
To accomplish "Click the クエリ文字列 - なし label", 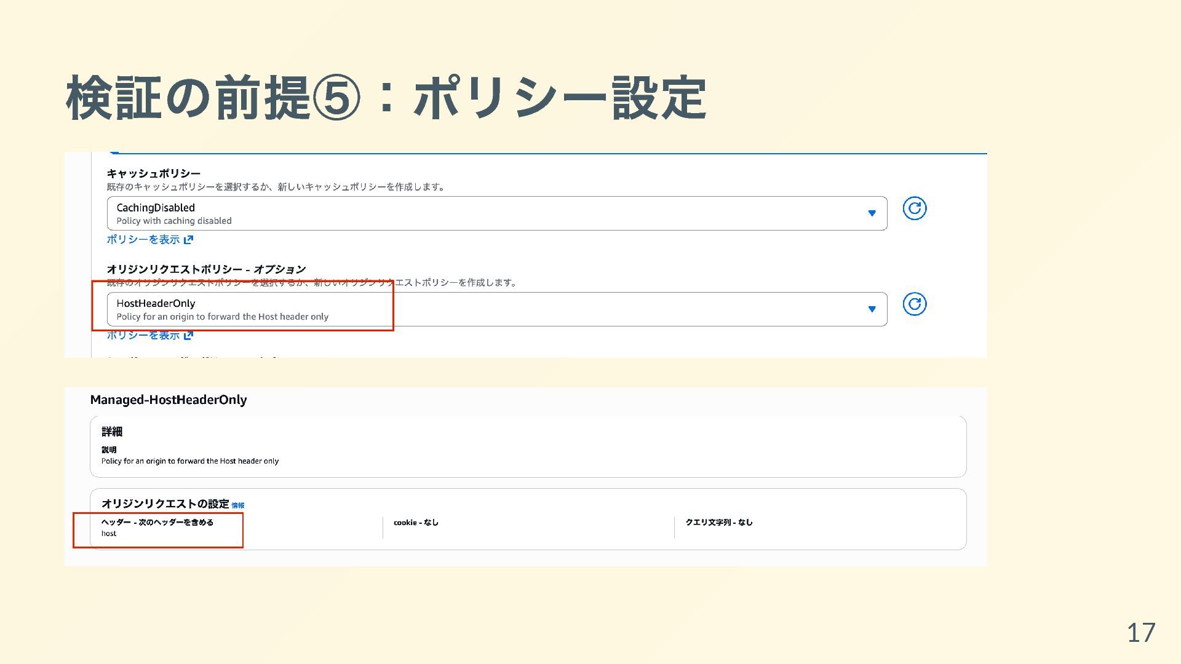I will click(718, 523).
